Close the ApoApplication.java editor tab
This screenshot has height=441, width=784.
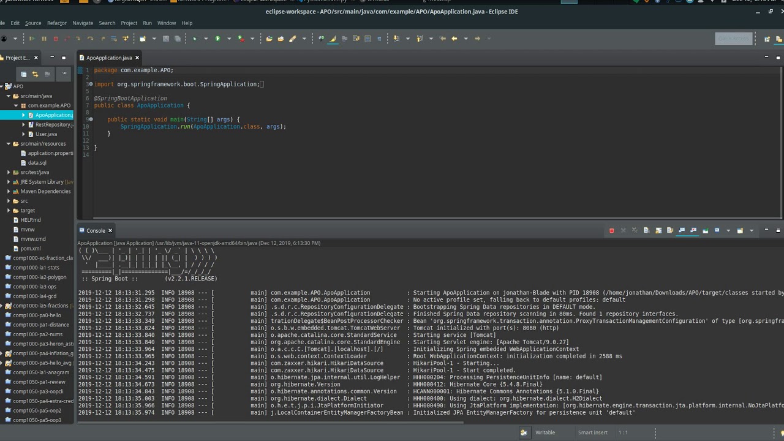(x=137, y=58)
